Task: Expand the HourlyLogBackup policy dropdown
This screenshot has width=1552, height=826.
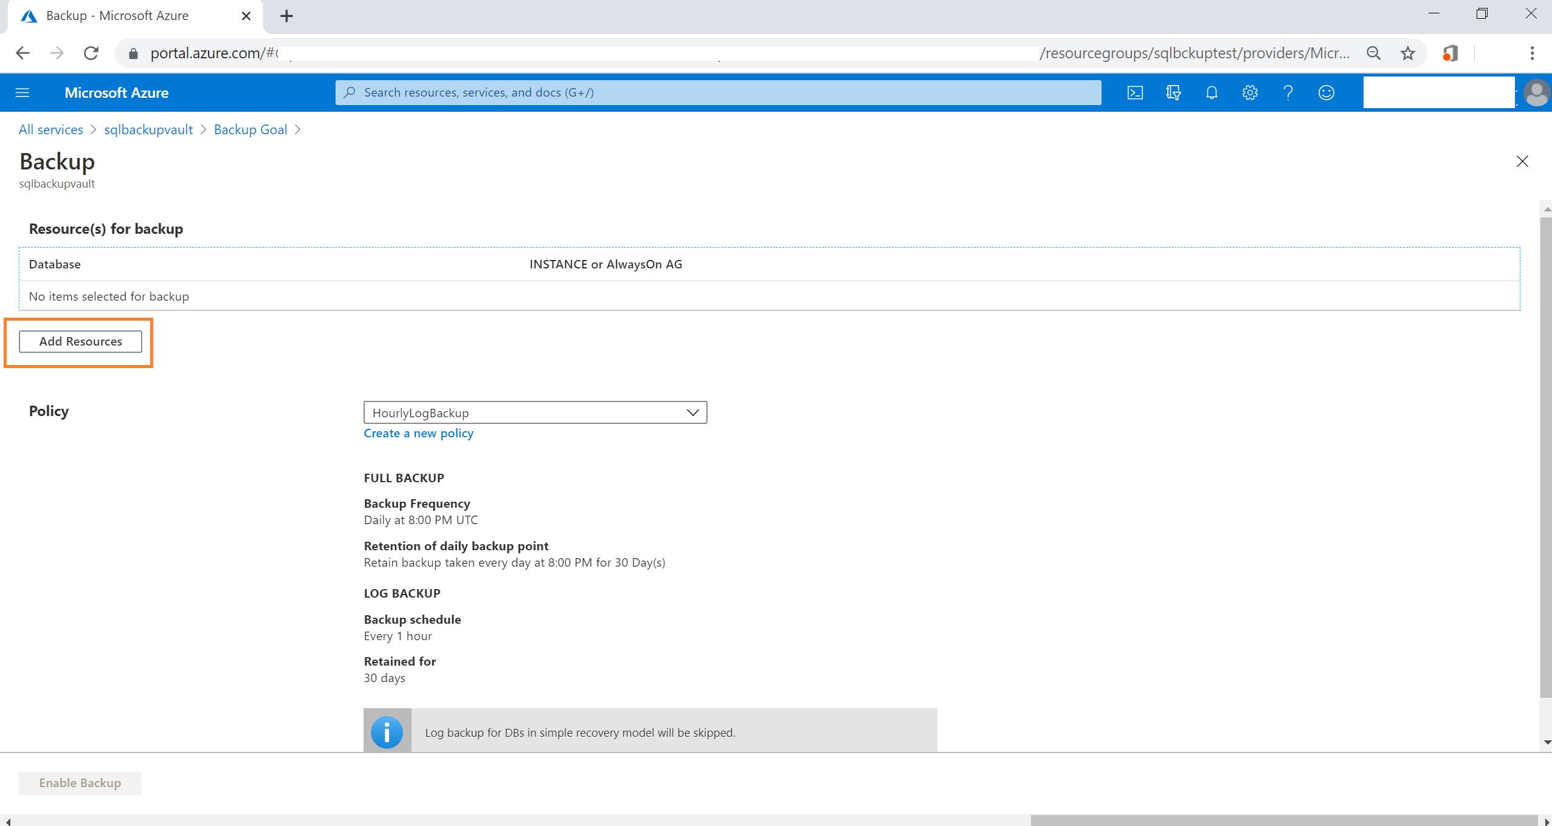Action: click(x=693, y=411)
